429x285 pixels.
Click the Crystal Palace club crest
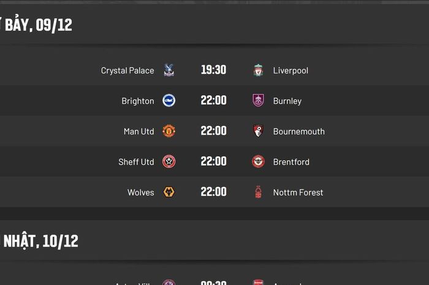coord(169,70)
